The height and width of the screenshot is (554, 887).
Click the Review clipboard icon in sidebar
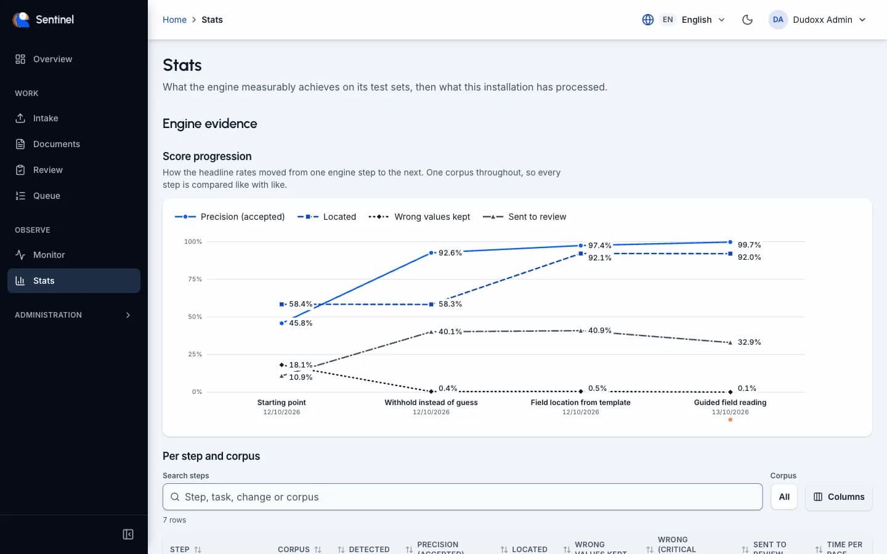click(x=20, y=170)
